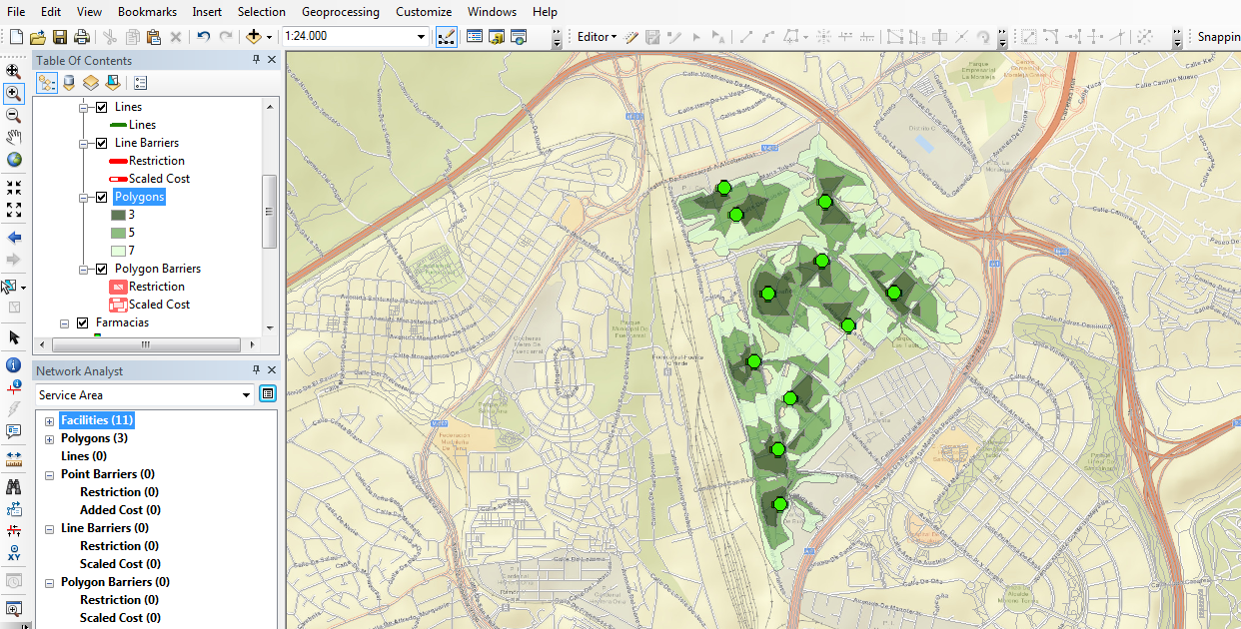Open the Service Area layer dropdown
1241x629 pixels.
click(x=246, y=395)
